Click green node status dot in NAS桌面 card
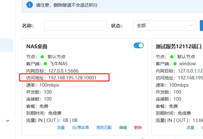This screenshot has width=203, height=139. click(42, 57)
